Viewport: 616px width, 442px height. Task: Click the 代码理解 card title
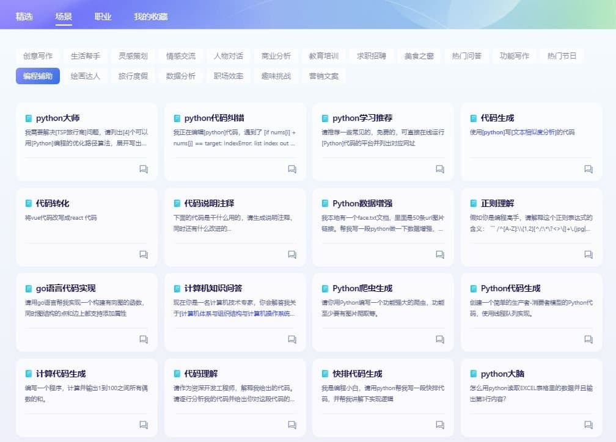pos(200,374)
